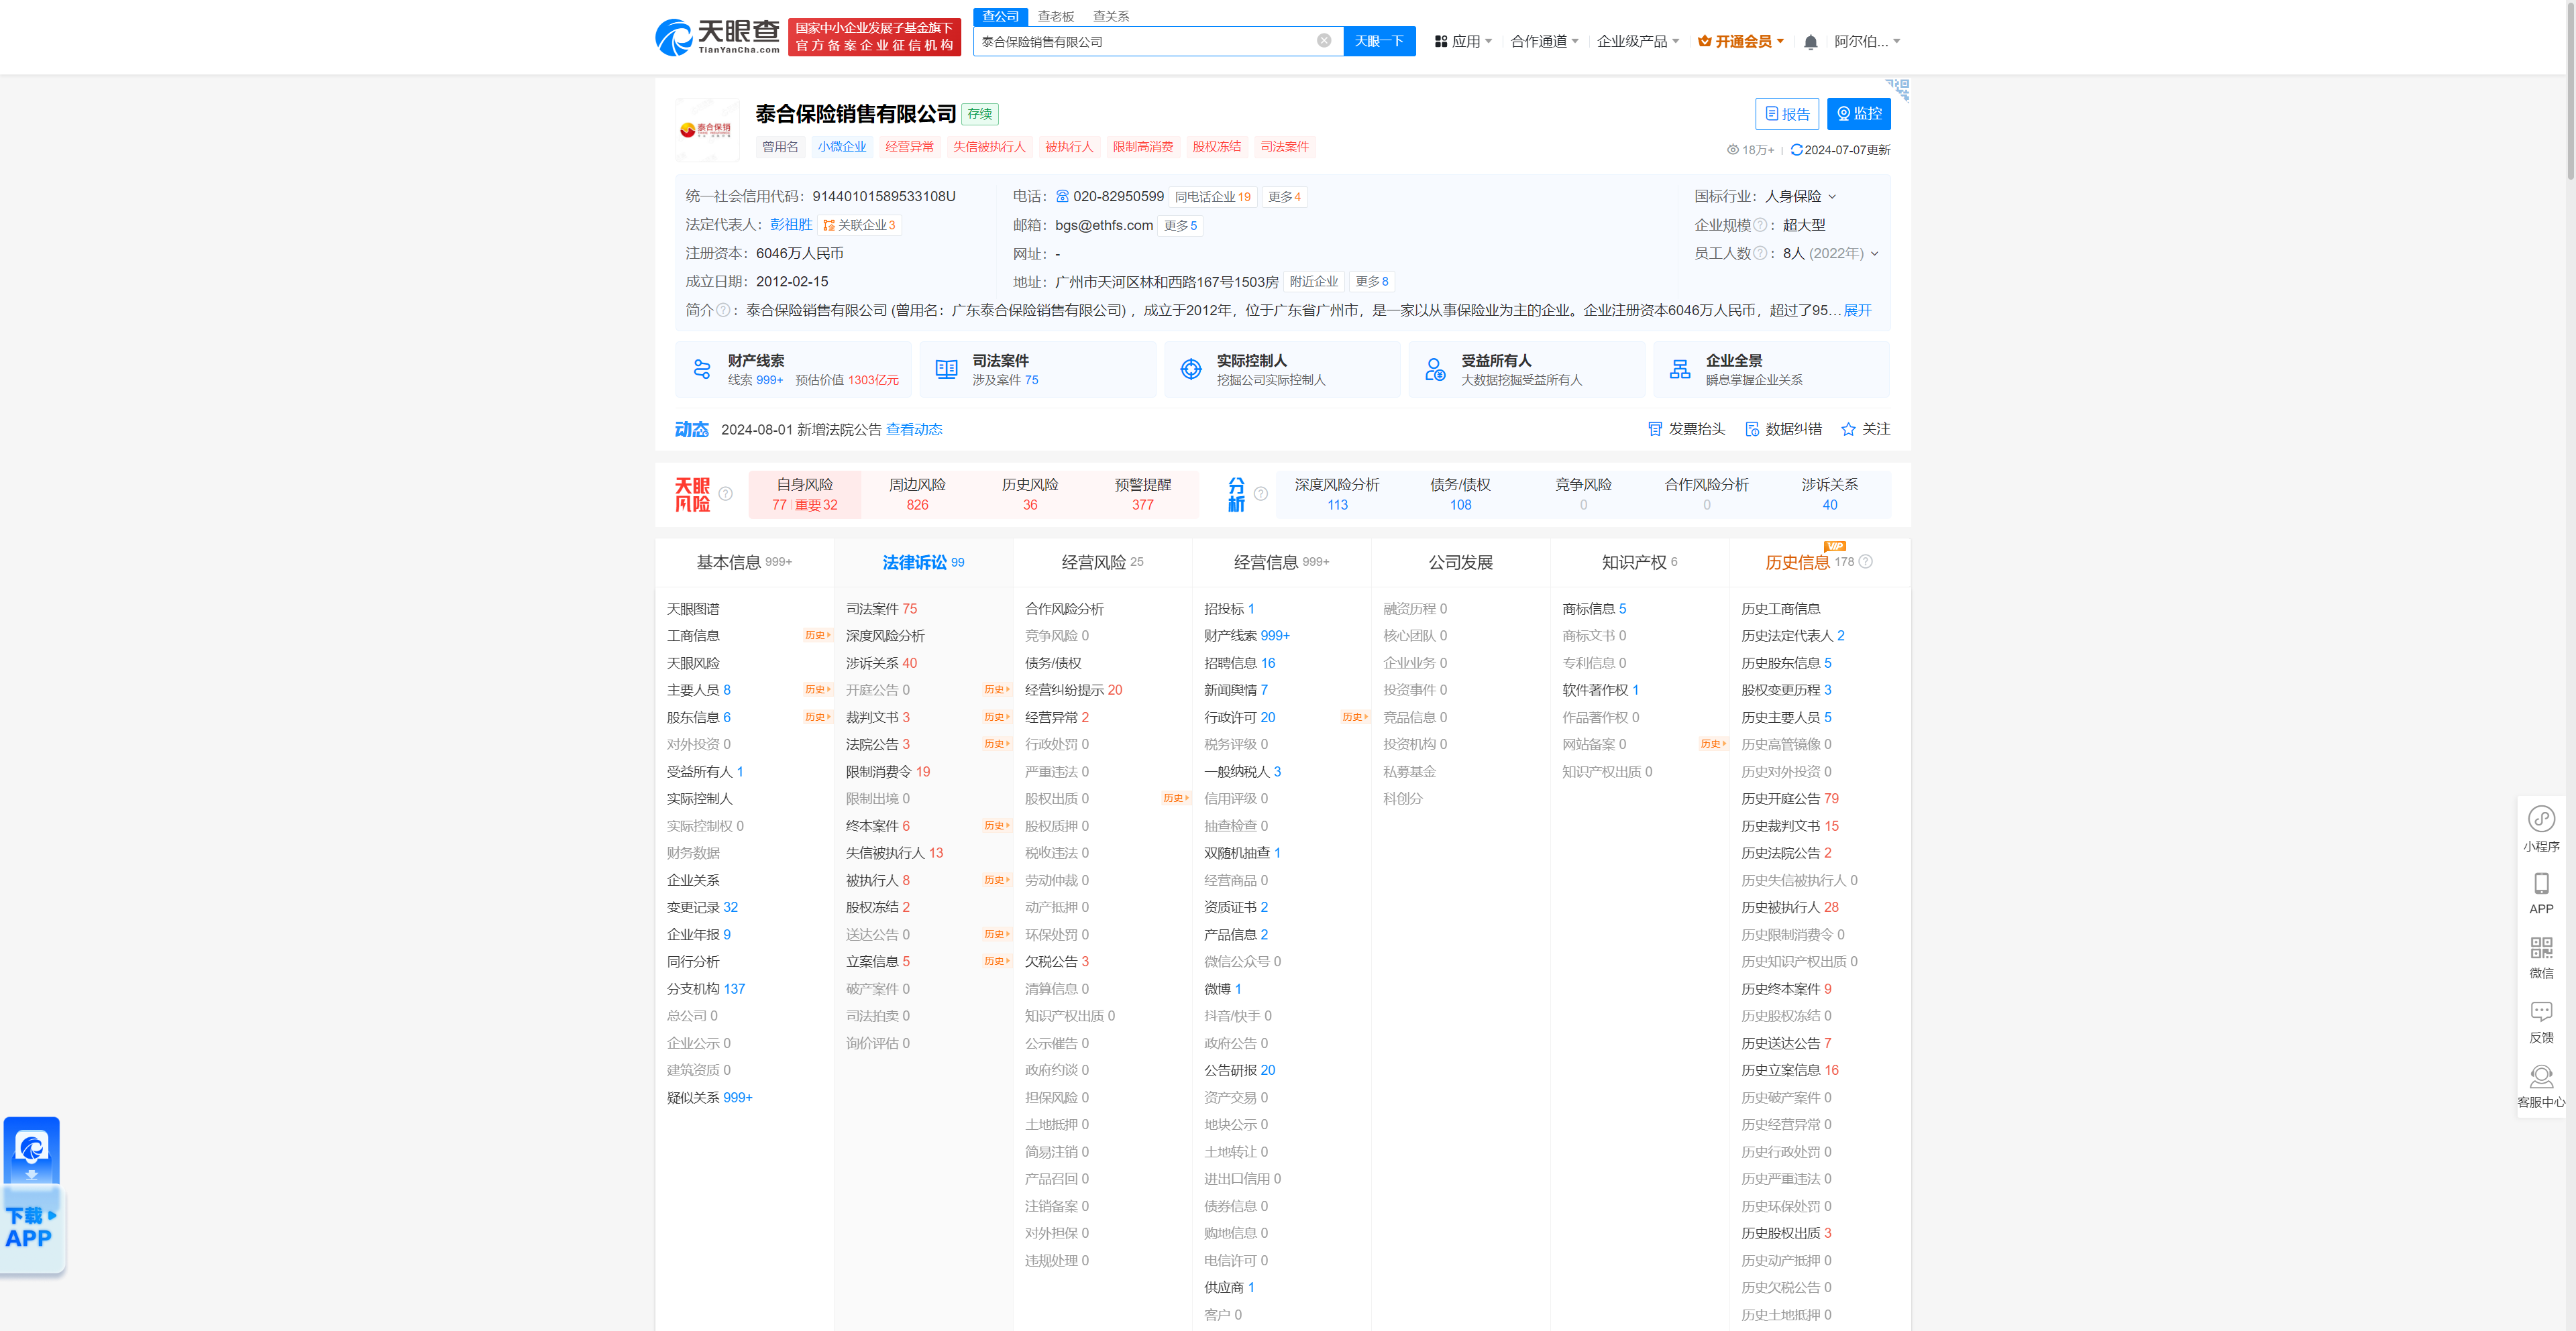Image resolution: width=2576 pixels, height=1331 pixels.
Task: Open the 阿尔伯... account dropdown
Action: 1867,42
